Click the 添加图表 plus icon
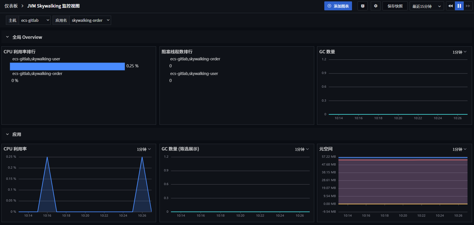474x225 pixels. point(329,6)
